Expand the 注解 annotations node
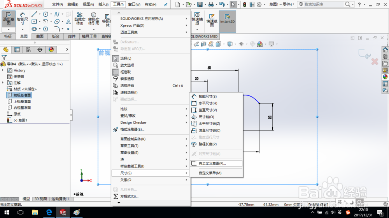This screenshot has width=389, height=218. (x=3, y=83)
